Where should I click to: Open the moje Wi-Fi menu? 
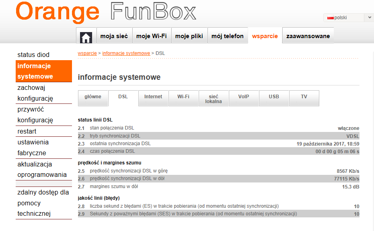pyautogui.click(x=152, y=36)
